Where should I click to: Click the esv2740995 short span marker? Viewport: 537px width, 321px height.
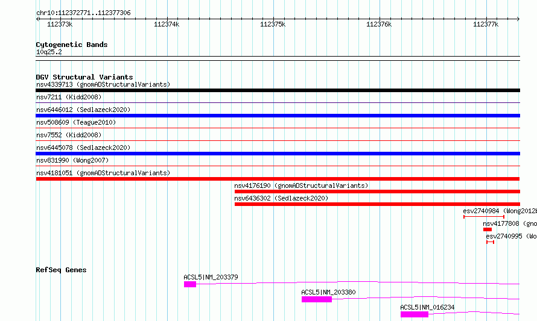pyautogui.click(x=490, y=242)
